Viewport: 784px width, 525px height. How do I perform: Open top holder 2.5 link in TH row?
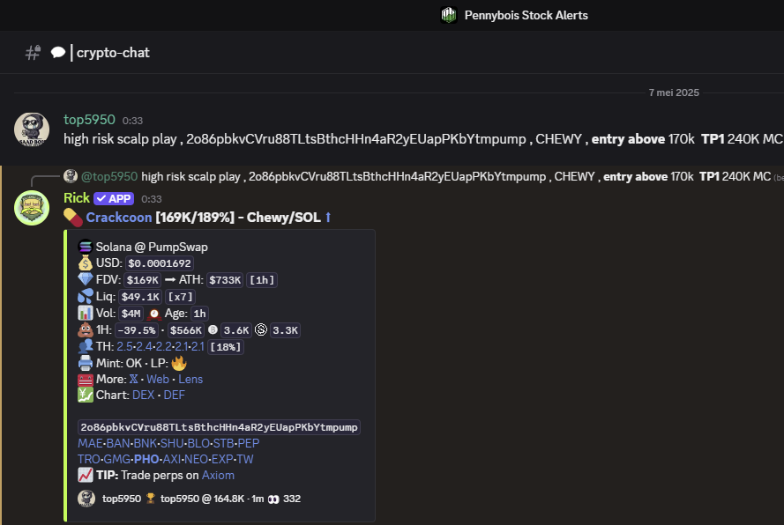[x=124, y=346]
